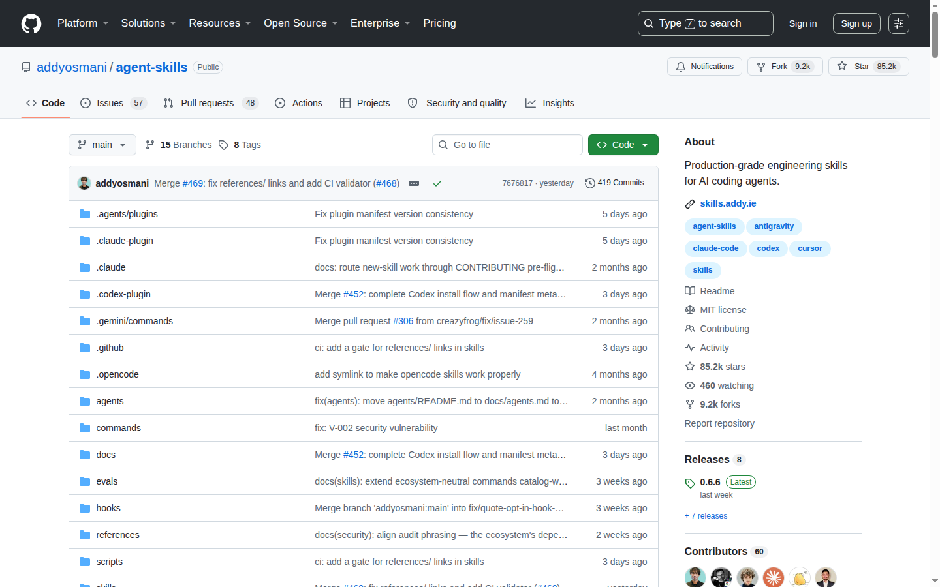View the green check CI status

tap(437, 183)
